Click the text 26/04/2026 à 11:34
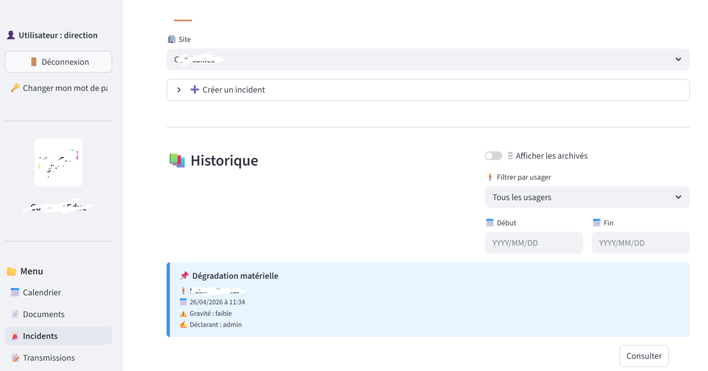Viewport: 708px width, 371px height. point(217,302)
